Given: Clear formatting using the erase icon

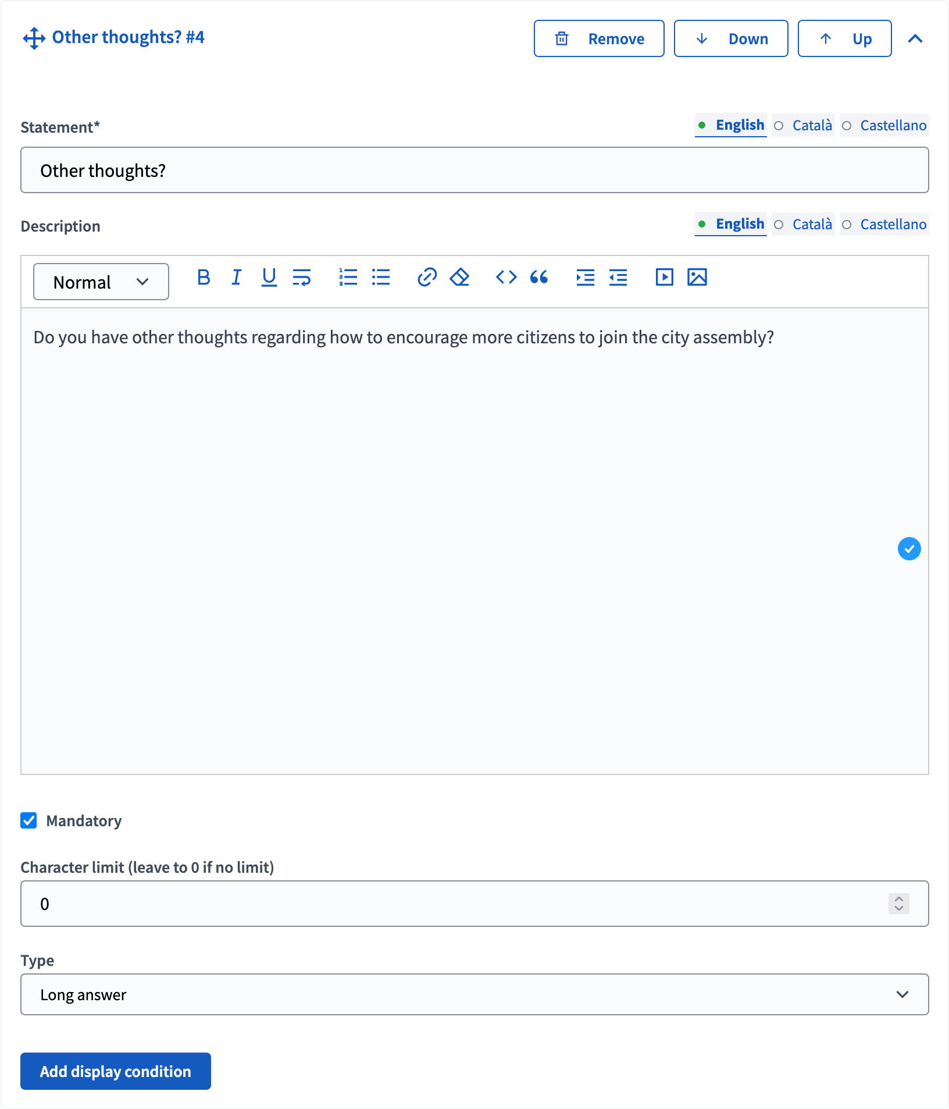Looking at the screenshot, I should [459, 278].
